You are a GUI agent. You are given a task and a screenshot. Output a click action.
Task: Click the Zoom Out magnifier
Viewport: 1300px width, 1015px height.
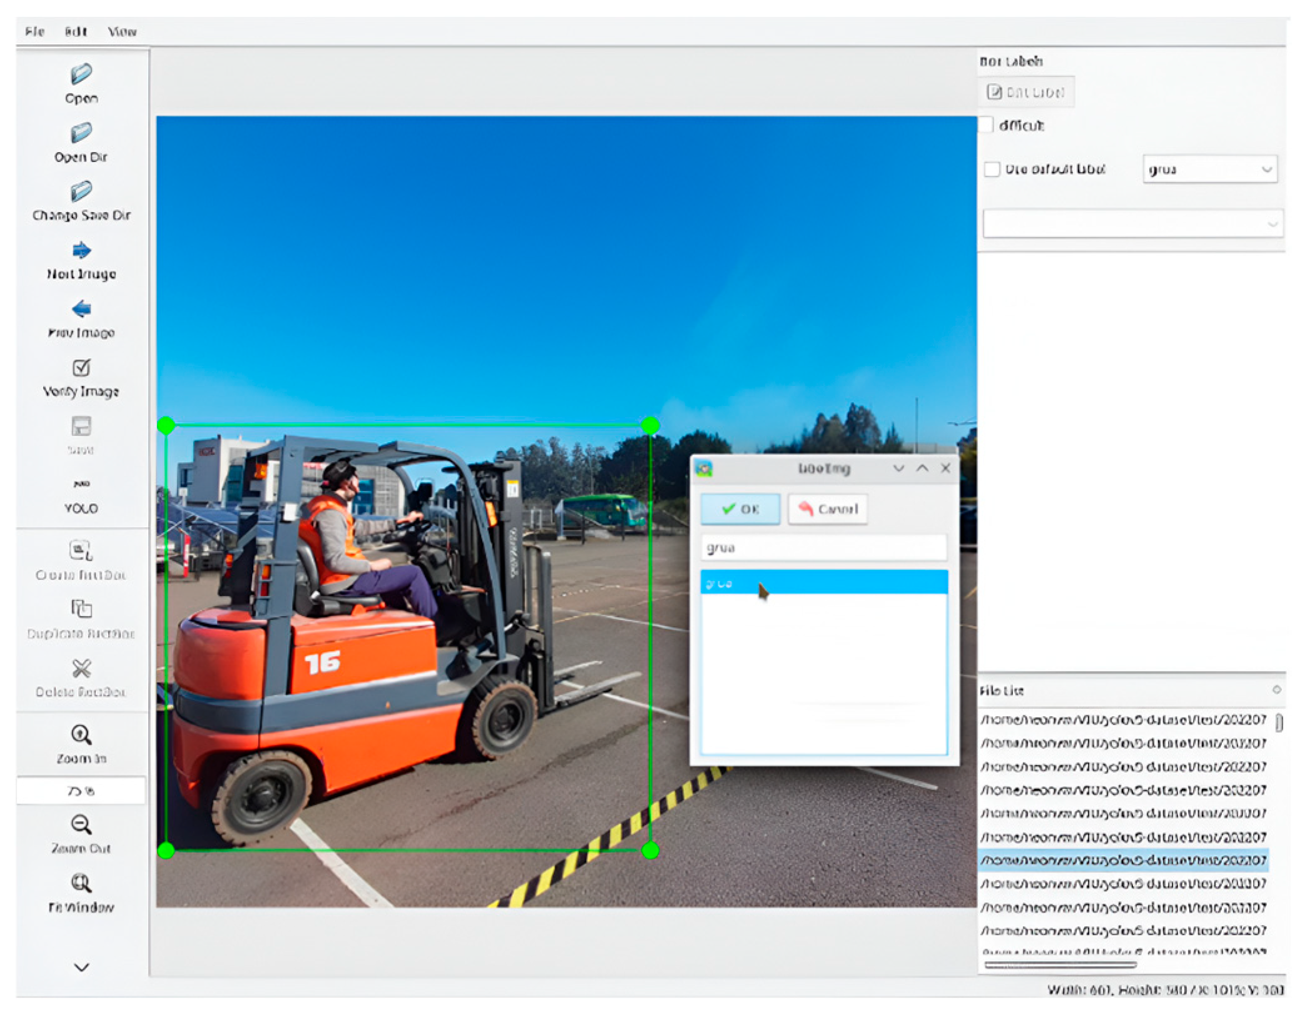[x=81, y=825]
